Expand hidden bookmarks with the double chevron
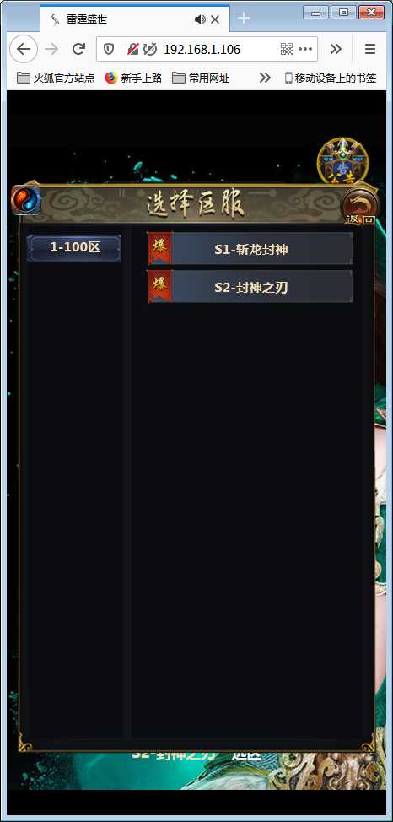The image size is (393, 822). point(265,78)
